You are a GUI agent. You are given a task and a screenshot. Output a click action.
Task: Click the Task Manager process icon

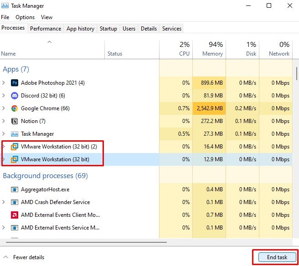[x=14, y=134]
